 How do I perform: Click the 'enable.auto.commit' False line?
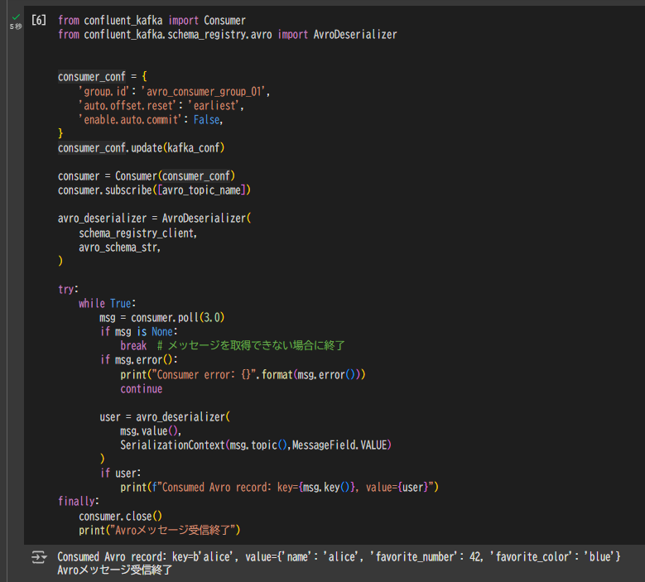151,120
